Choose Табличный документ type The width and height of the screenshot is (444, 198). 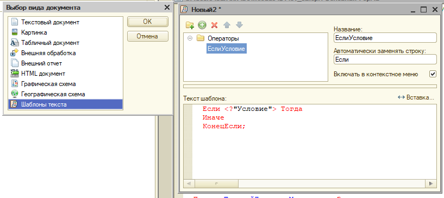[50, 43]
